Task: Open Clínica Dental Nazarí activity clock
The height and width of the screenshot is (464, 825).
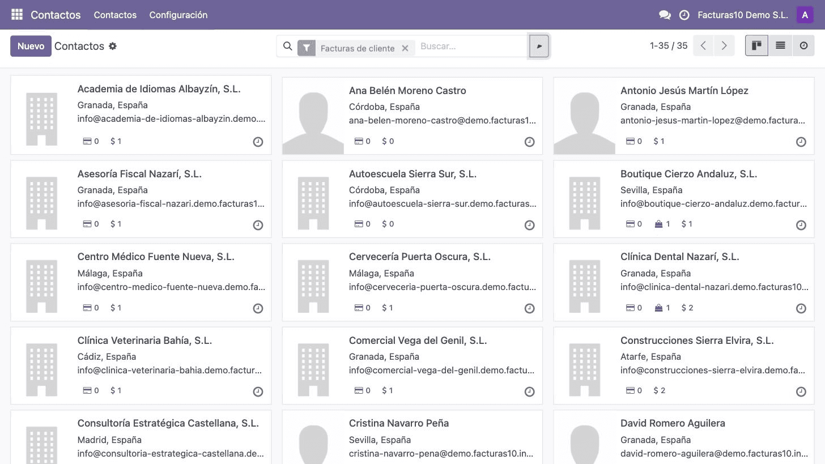Action: 801,309
